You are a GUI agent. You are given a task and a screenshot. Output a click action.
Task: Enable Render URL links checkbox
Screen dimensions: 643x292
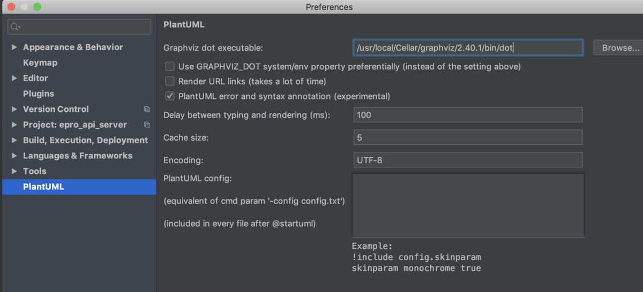170,81
